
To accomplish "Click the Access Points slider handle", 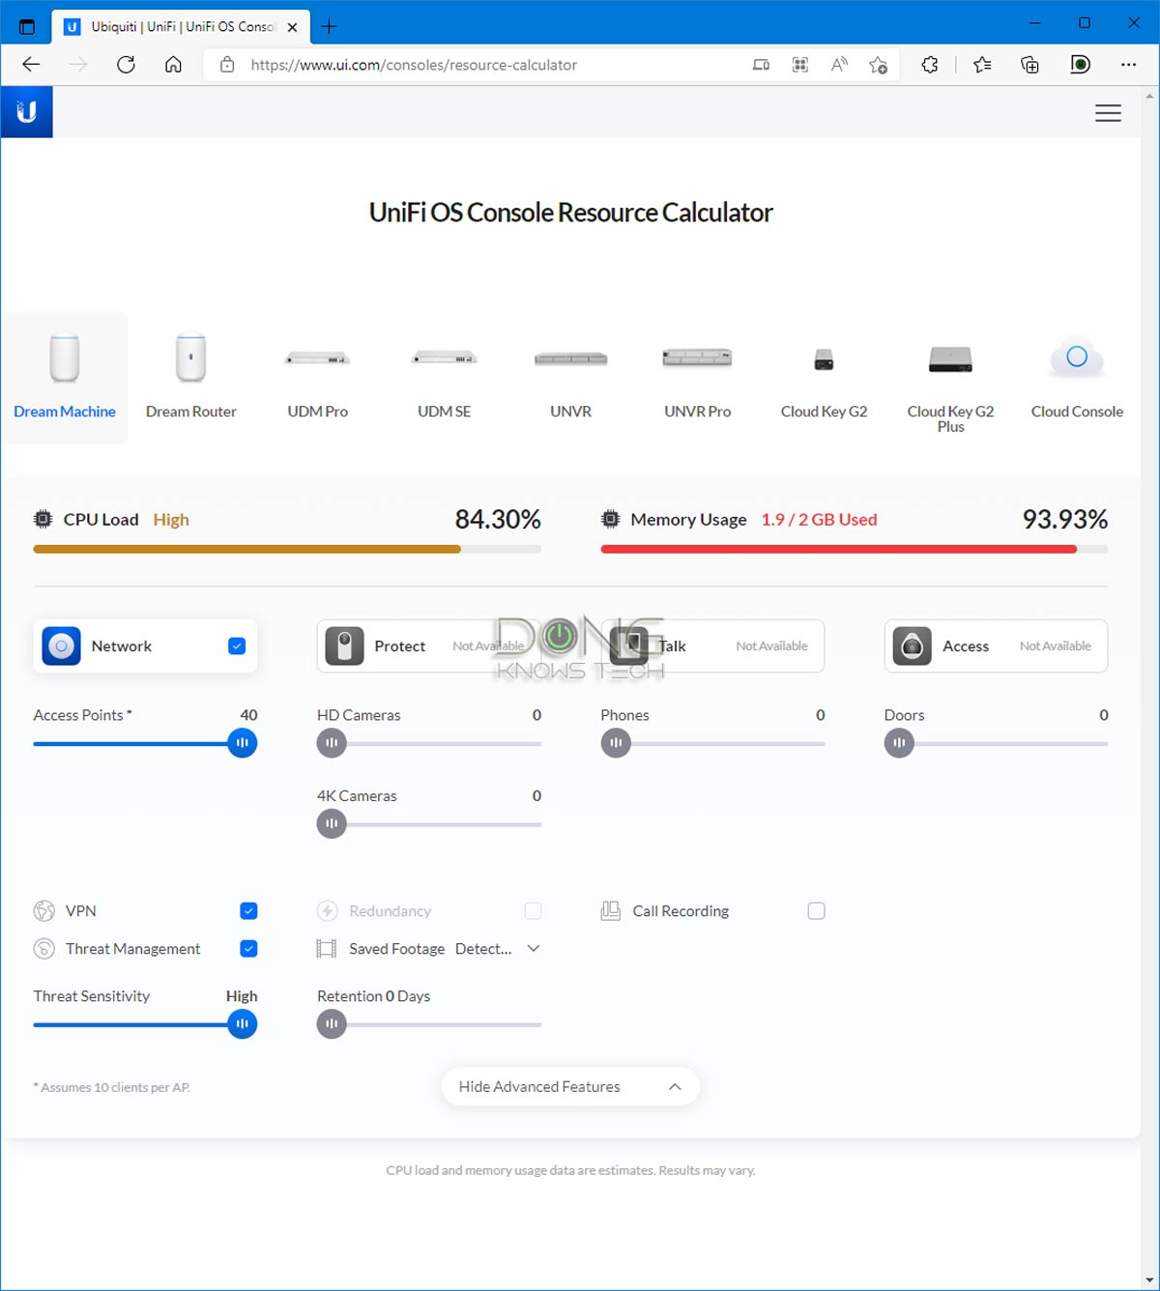I will 243,743.
